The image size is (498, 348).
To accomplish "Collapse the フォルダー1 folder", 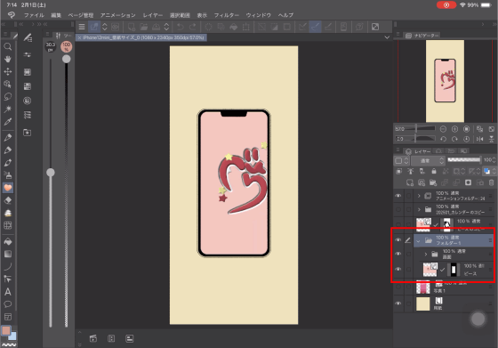I will (x=418, y=240).
